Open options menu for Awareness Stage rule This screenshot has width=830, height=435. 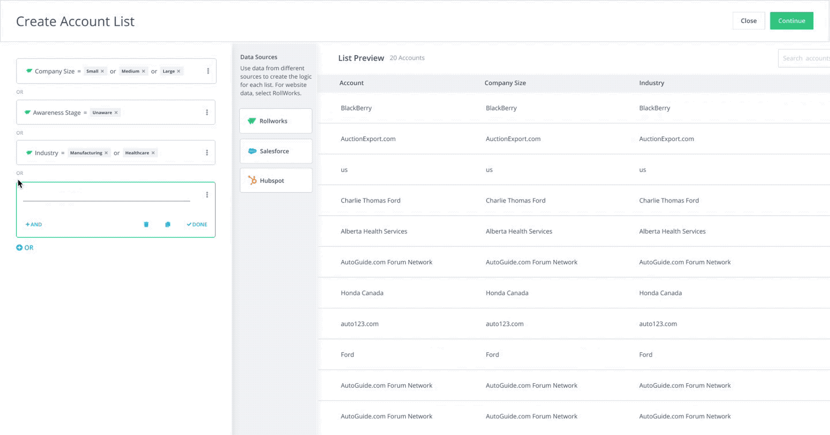click(x=207, y=113)
